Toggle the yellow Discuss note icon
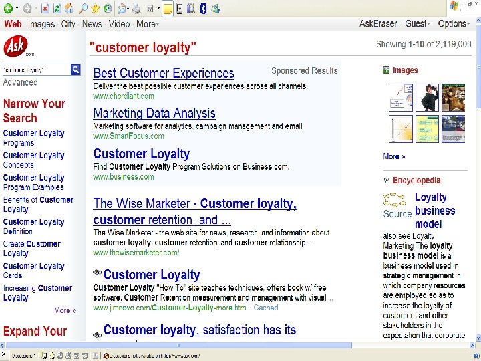 (x=168, y=9)
